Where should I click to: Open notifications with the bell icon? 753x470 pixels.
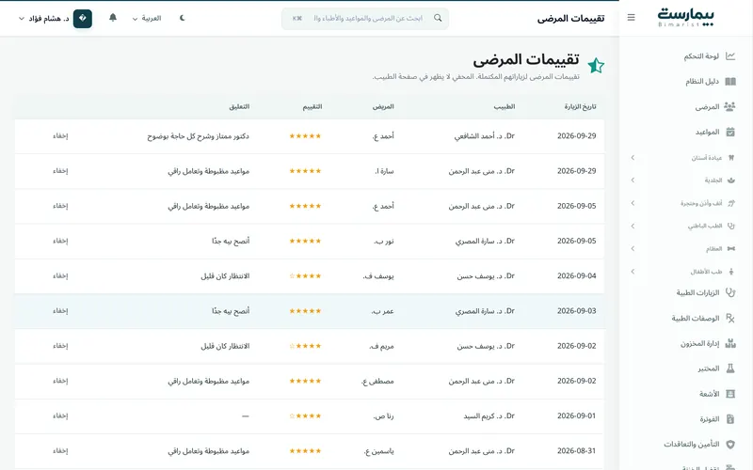click(113, 18)
